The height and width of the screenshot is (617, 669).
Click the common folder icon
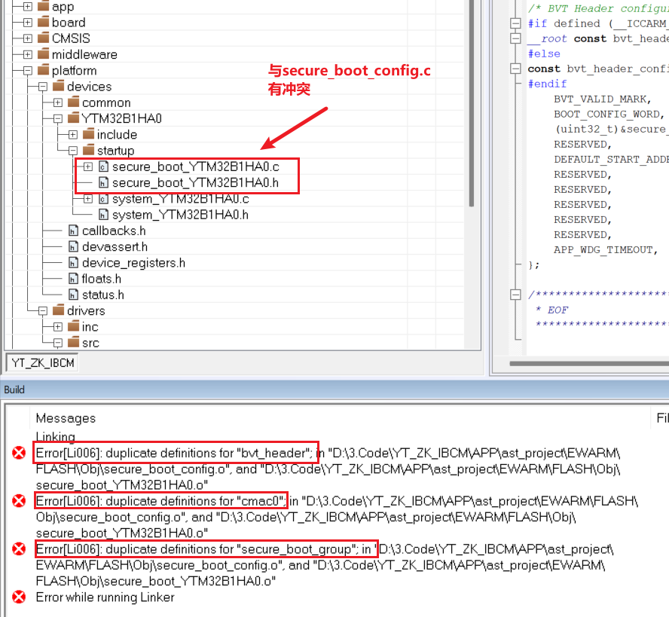tap(73, 102)
